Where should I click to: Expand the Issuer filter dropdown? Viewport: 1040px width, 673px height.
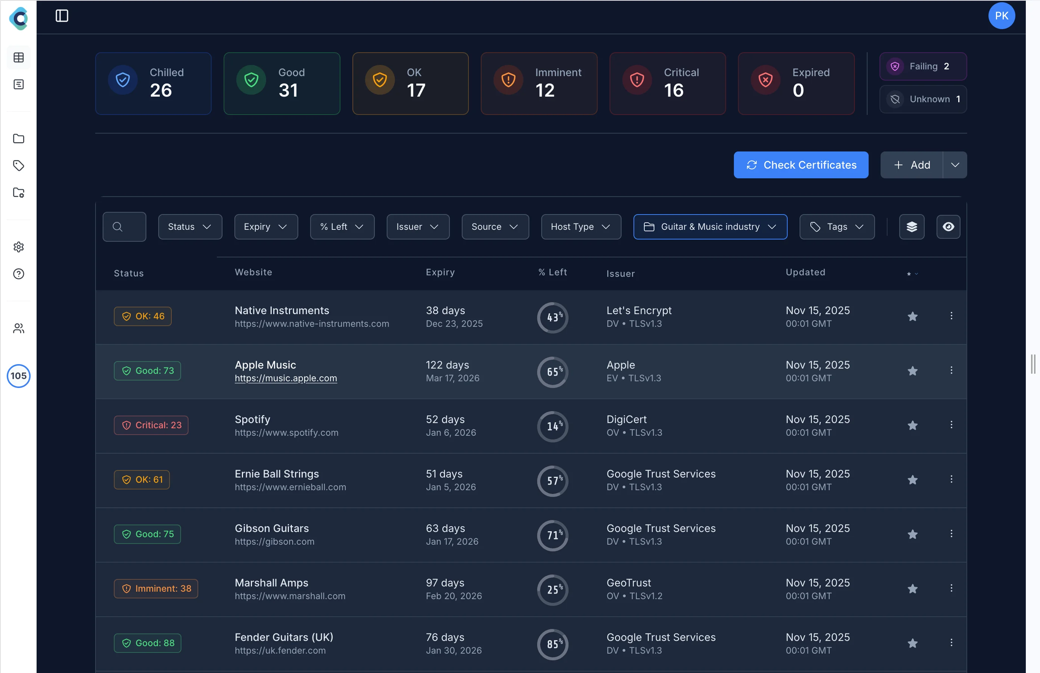pyautogui.click(x=417, y=227)
